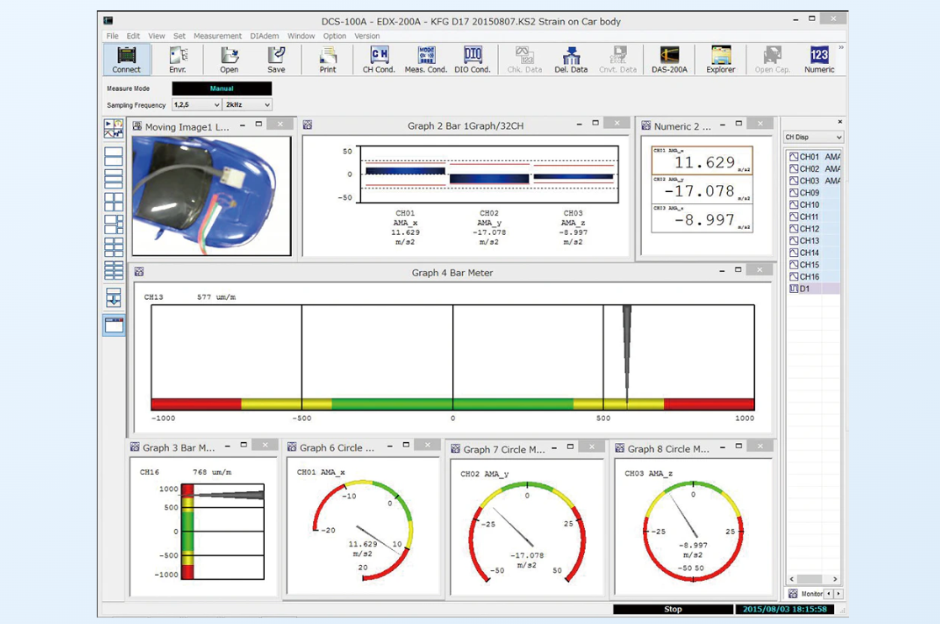Open the CH Cond. channel conditions
Image resolution: width=940 pixels, height=624 pixels.
[x=379, y=59]
